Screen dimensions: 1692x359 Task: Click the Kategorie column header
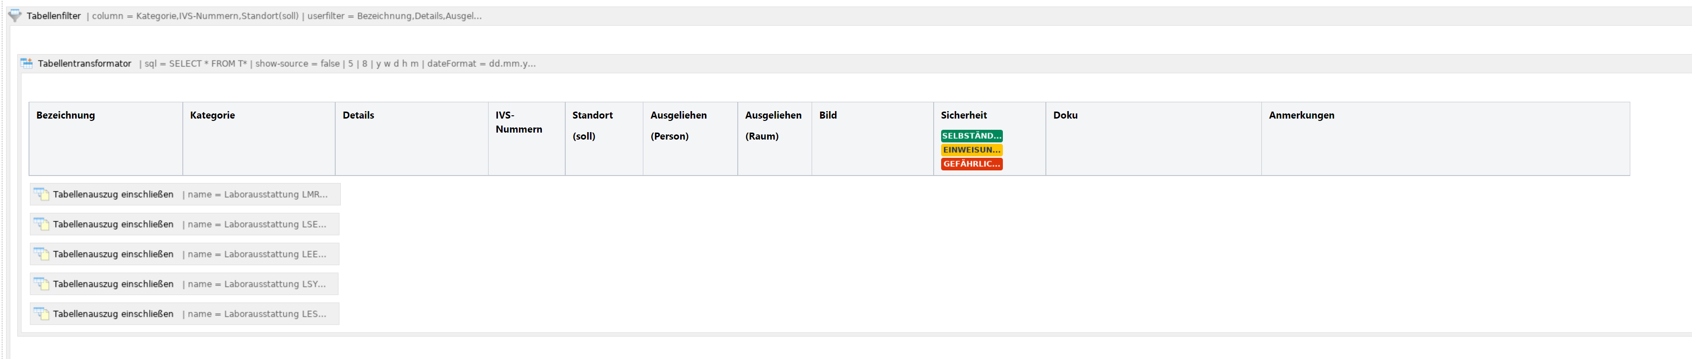coord(212,115)
